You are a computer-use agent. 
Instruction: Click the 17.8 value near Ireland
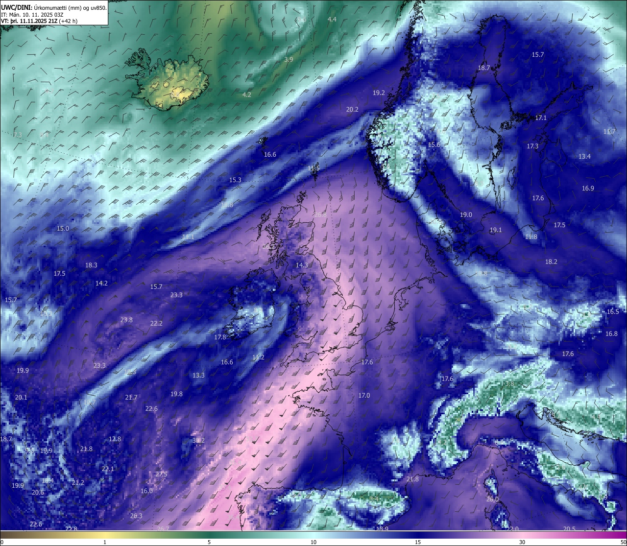(220, 337)
